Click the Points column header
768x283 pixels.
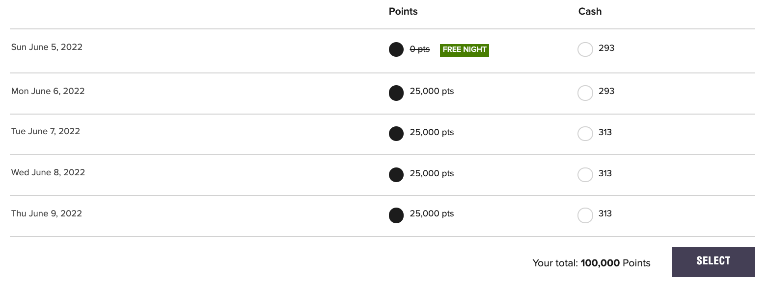403,11
